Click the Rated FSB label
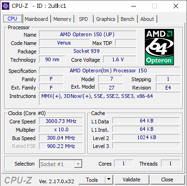This screenshot has height=186, width=187. pyautogui.click(x=24, y=146)
